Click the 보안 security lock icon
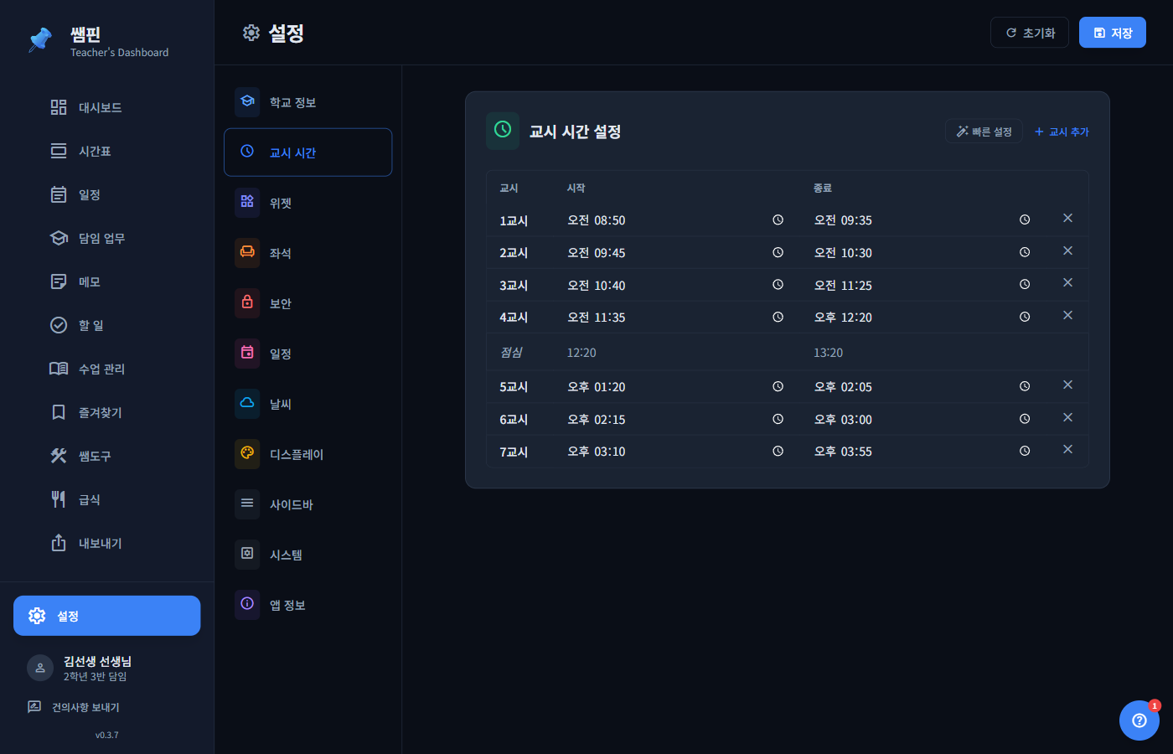The height and width of the screenshot is (754, 1173). point(246,302)
